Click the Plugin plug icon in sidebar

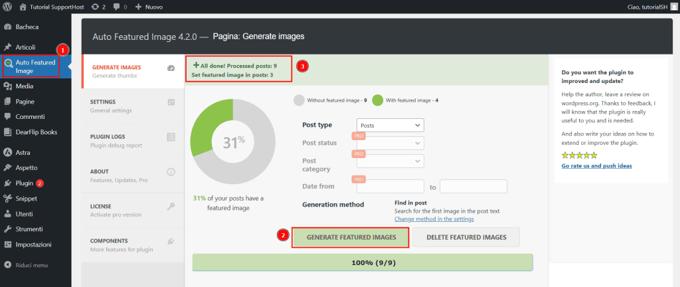pos(7,183)
